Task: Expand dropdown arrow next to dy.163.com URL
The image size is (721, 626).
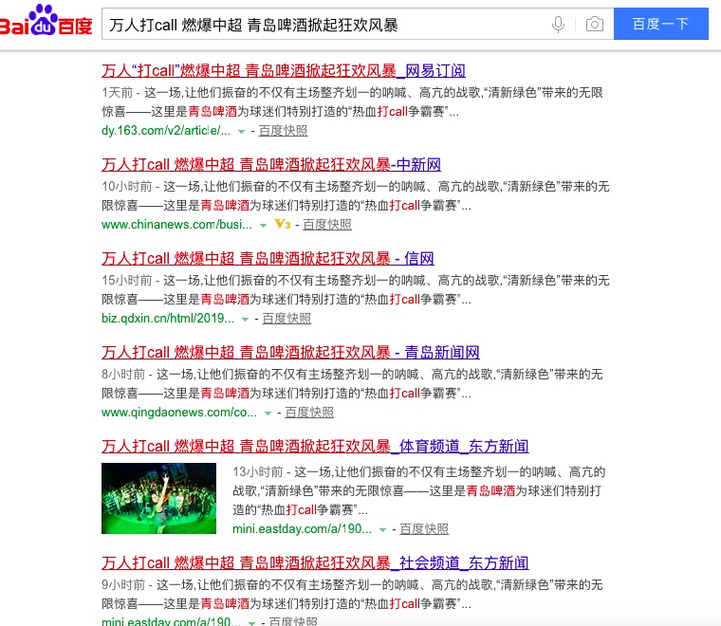Action: pos(241,132)
